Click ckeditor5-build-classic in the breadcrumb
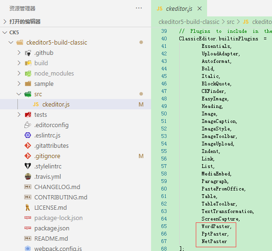The width and height of the screenshot is (272, 251). [x=189, y=22]
